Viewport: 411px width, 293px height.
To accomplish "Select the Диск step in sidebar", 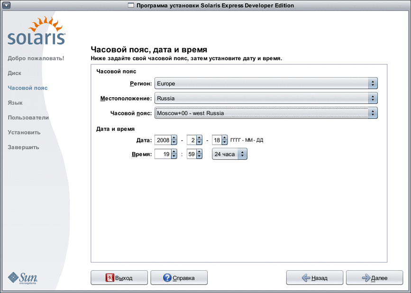I will click(14, 73).
